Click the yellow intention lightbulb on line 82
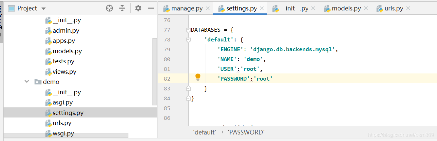 (198, 77)
